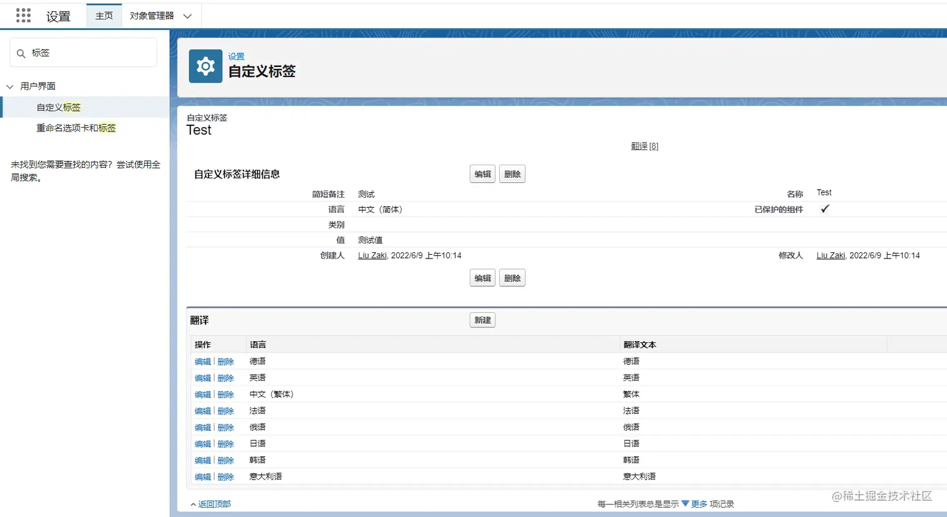Delete the 俄语 translation row
This screenshot has width=947, height=517.
225,427
